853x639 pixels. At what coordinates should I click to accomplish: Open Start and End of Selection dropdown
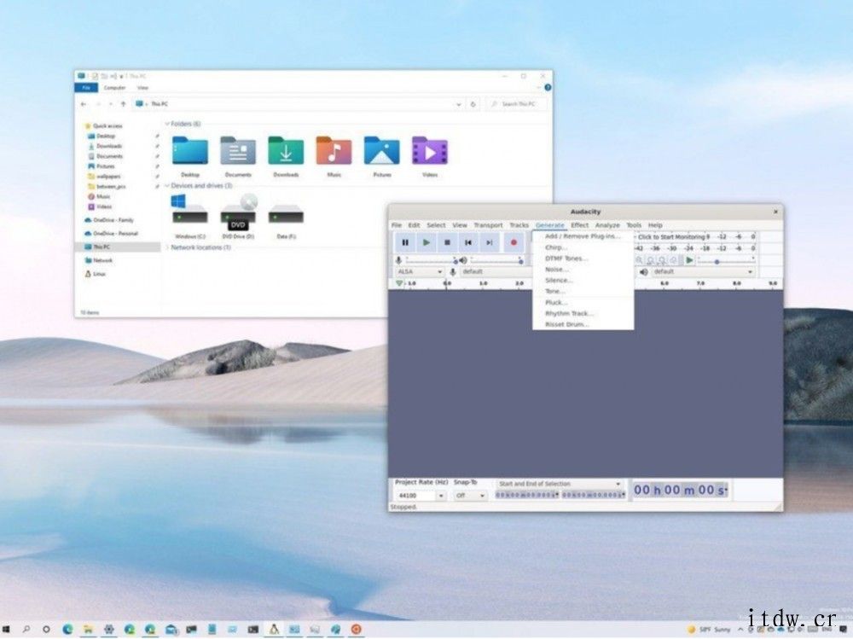coord(559,484)
